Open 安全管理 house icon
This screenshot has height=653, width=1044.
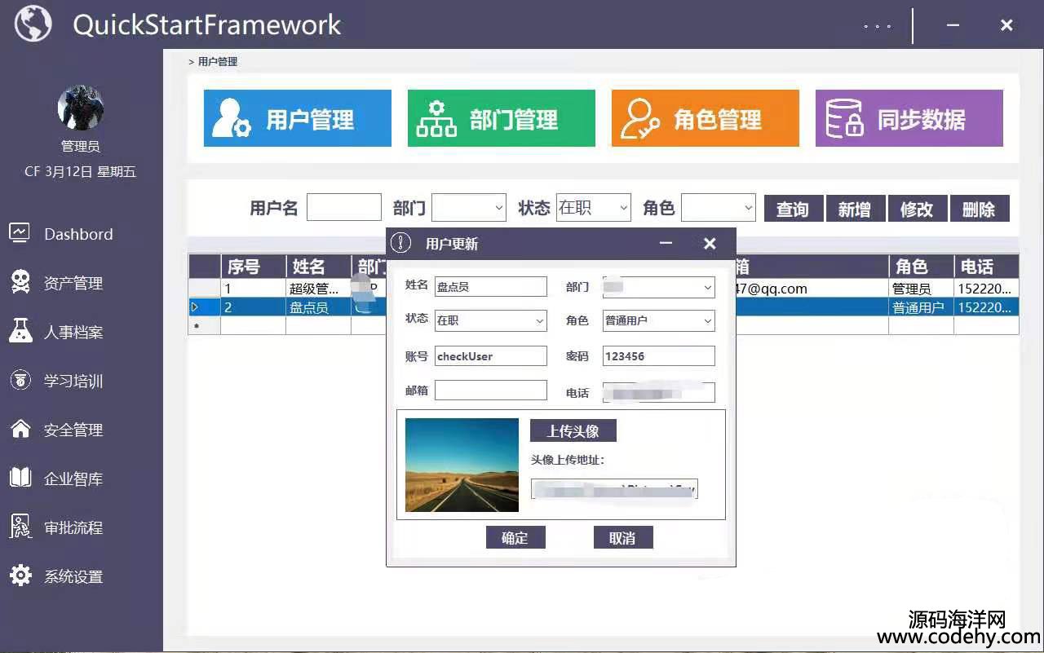[20, 429]
